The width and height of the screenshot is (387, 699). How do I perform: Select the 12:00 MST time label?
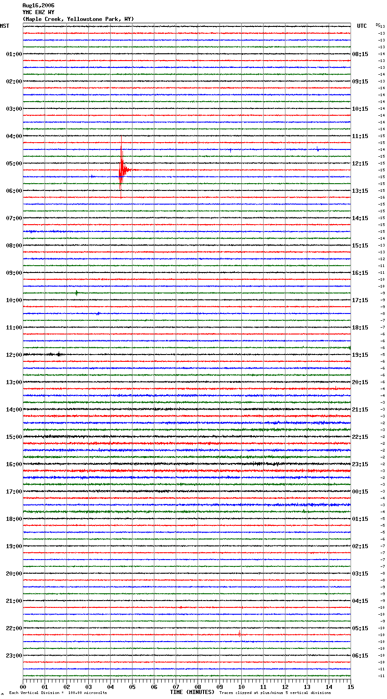(x=14, y=355)
